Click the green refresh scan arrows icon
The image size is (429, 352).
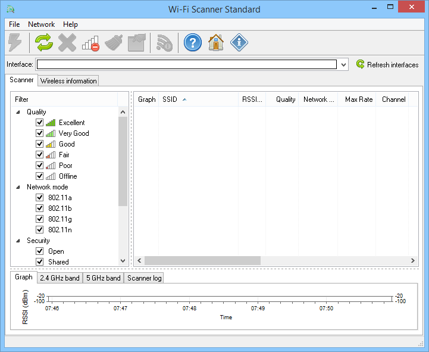click(44, 42)
